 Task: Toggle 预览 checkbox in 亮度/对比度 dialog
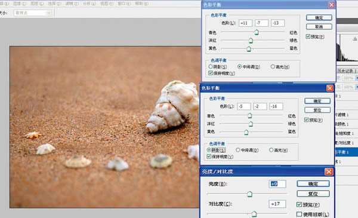pos(299,204)
